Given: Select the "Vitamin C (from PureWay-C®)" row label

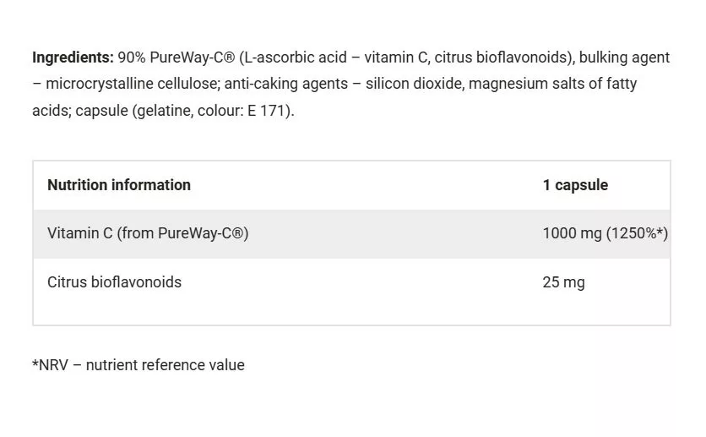Looking at the screenshot, I should [x=148, y=233].
